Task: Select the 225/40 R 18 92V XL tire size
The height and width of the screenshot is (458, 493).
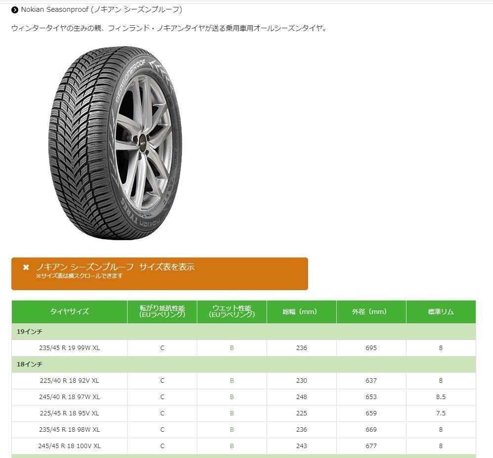Action: pyautogui.click(x=70, y=381)
